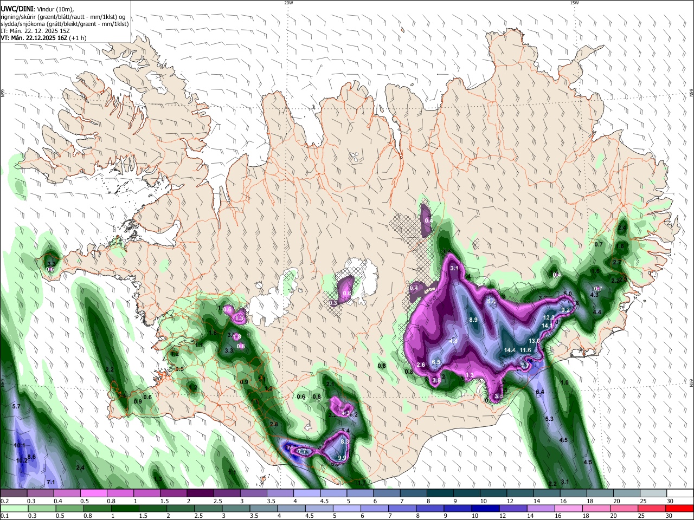Image resolution: width=694 pixels, height=520 pixels.
Task: Click the 10.2 value offshore southwest
Action: click(21, 461)
